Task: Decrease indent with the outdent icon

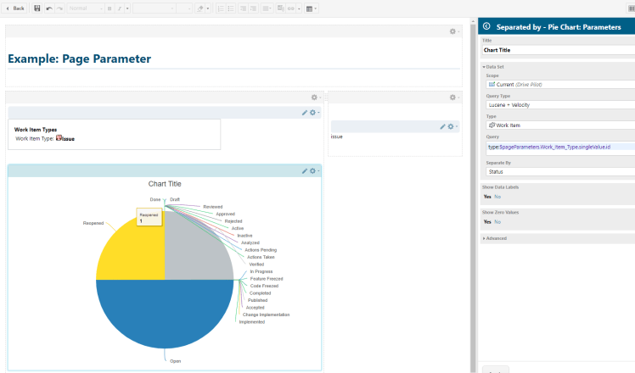Action: point(243,8)
